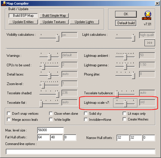Viewport: 161px width, 158px height.
Task: Click the 'Command-line options :' label
Action: coord(21,144)
